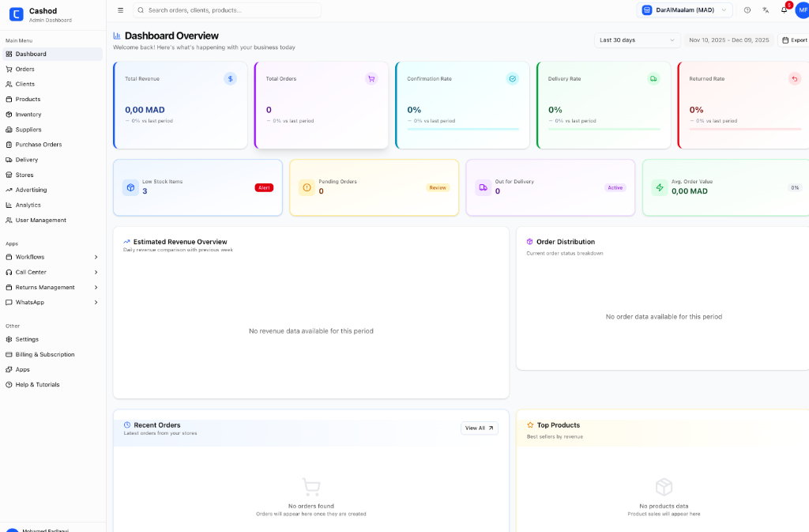Click the Total Revenue dollar icon
Viewport: 809px width, 532px height.
pos(230,79)
